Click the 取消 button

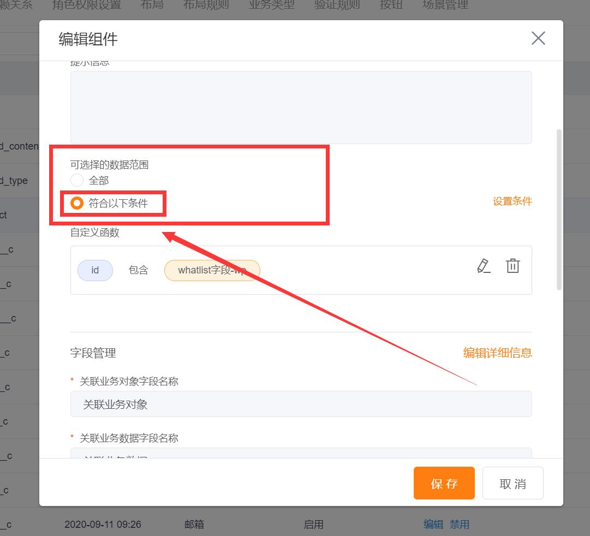tap(512, 483)
